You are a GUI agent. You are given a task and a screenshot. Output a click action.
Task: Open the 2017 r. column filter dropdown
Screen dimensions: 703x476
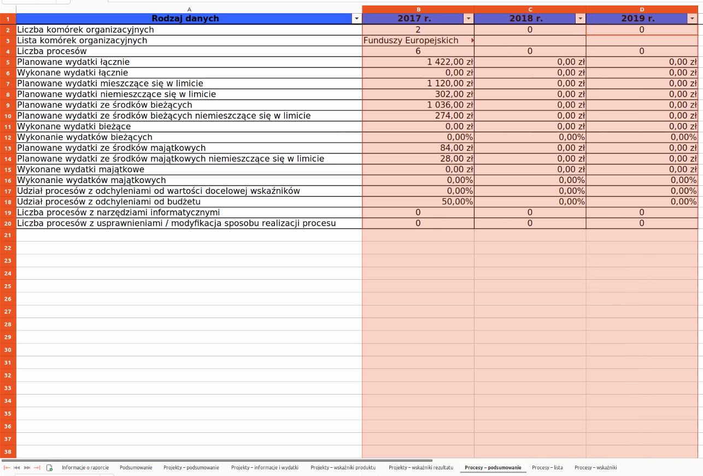[468, 19]
